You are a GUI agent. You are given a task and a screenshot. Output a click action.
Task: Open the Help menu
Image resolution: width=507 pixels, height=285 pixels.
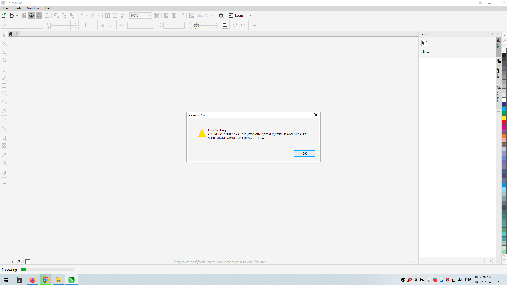[48, 8]
